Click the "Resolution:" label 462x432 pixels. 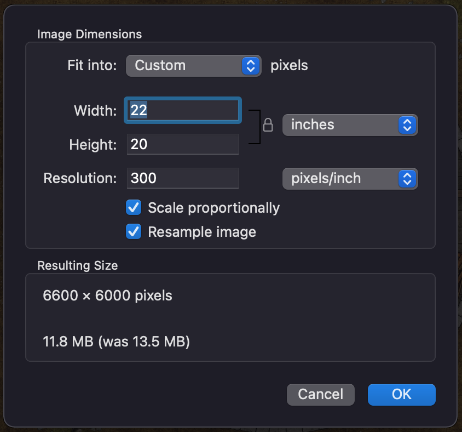(80, 179)
